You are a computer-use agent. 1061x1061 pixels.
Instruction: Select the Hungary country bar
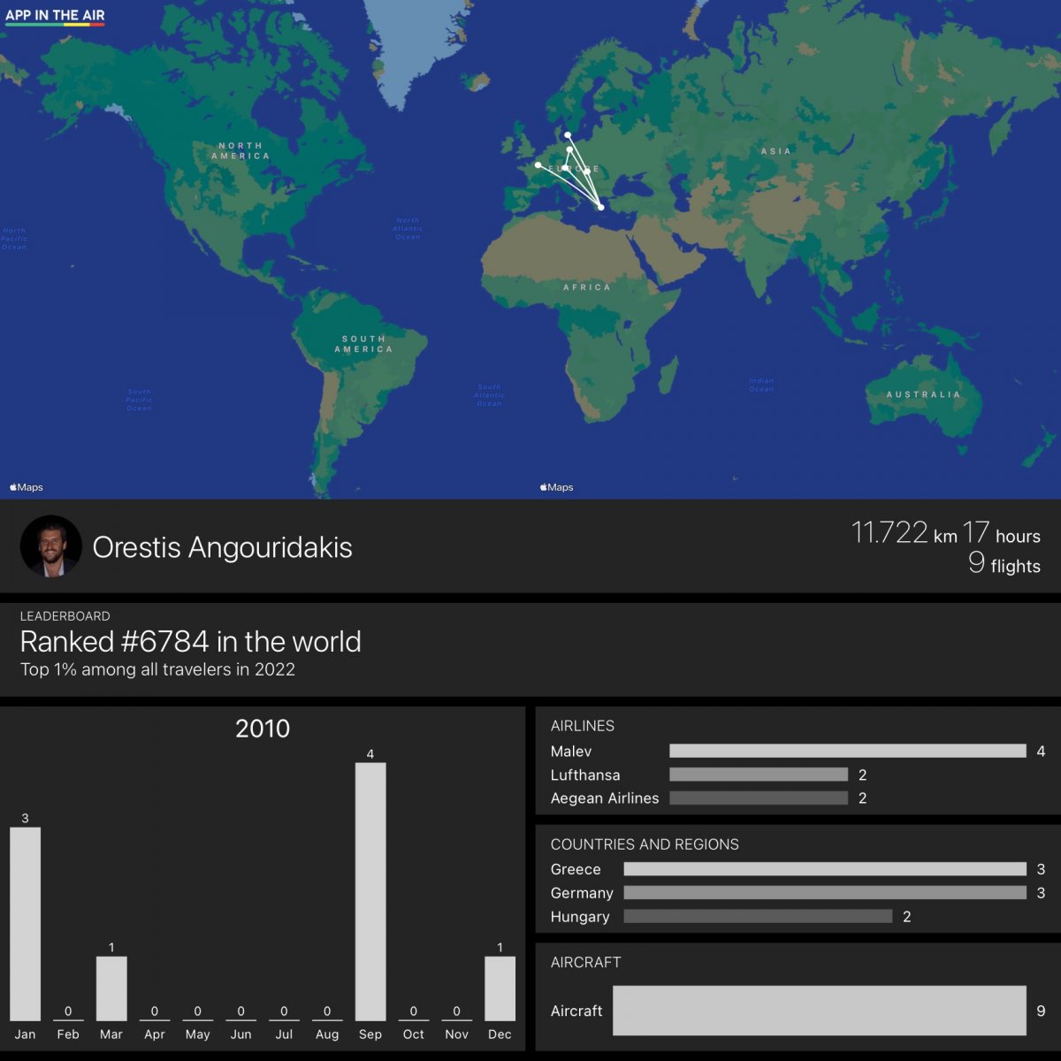pos(758,917)
